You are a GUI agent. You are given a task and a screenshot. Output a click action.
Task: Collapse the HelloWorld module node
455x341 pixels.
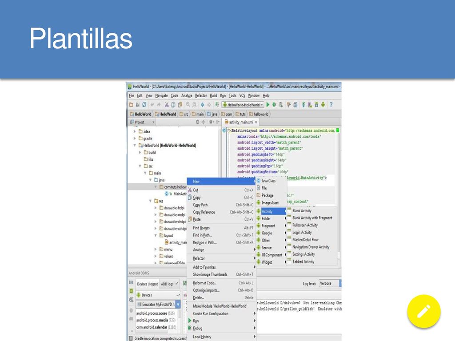pos(135,145)
